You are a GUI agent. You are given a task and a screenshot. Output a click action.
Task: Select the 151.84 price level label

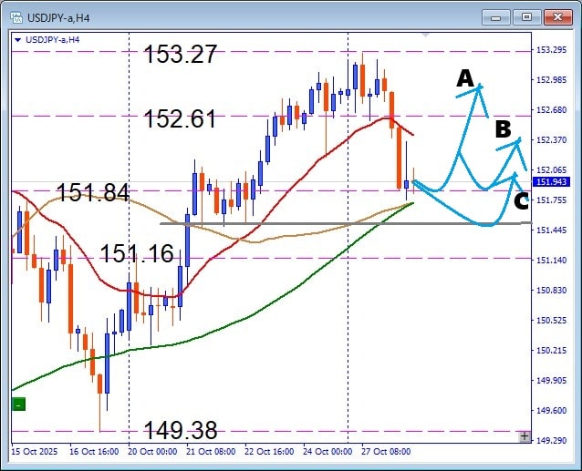click(93, 192)
